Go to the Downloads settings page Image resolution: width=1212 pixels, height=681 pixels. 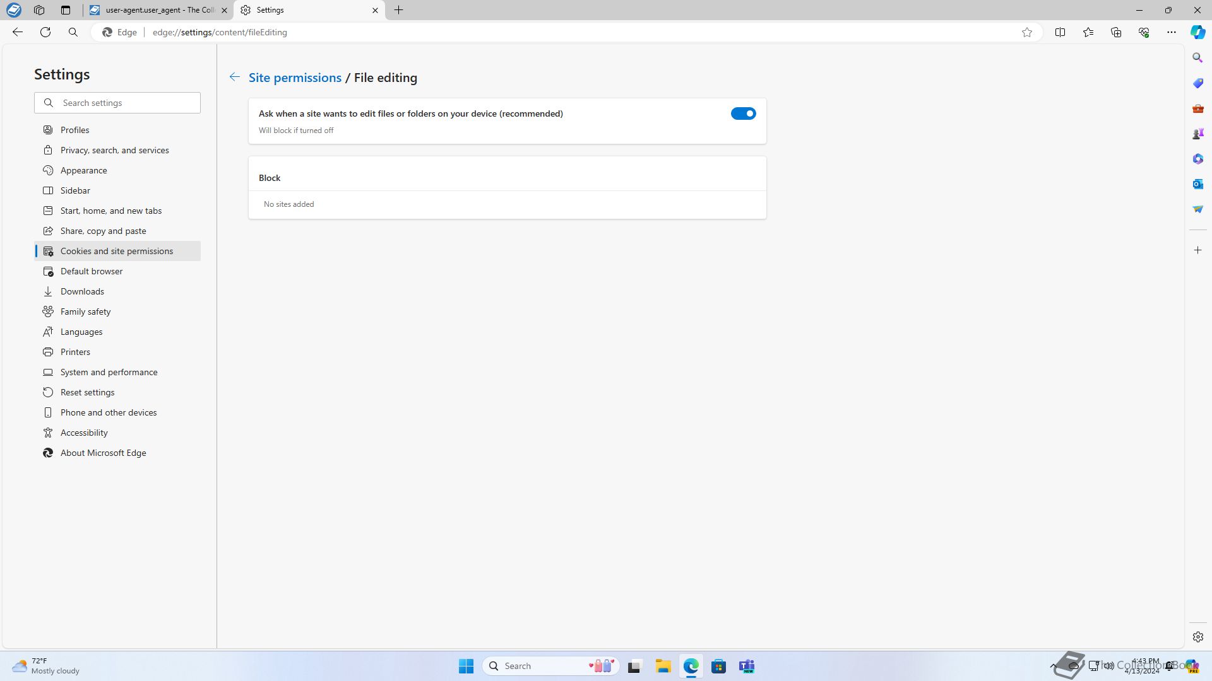pyautogui.click(x=82, y=291)
